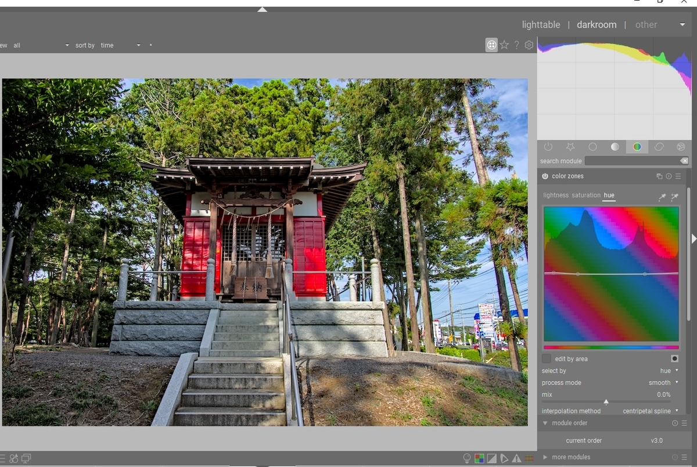Select the hue tab
Screen dimensions: 697x467
coord(609,196)
